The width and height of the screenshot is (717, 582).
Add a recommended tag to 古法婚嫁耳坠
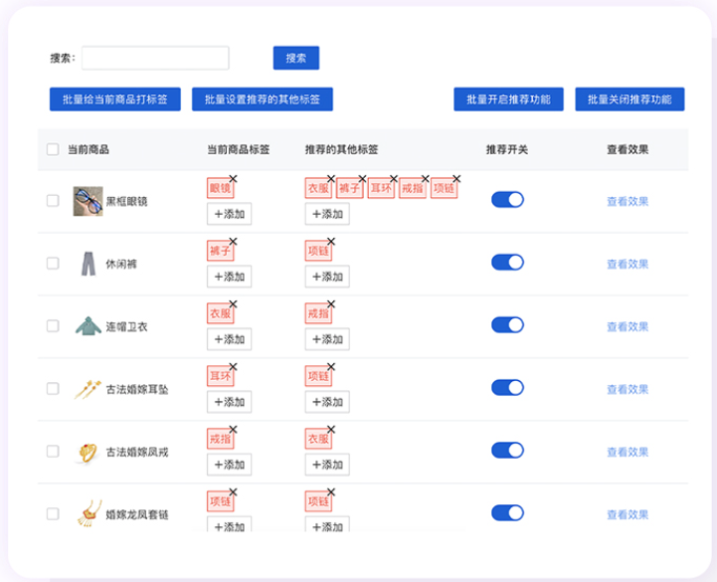(327, 402)
